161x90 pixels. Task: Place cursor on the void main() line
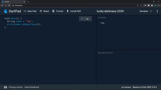click(x=13, y=18)
